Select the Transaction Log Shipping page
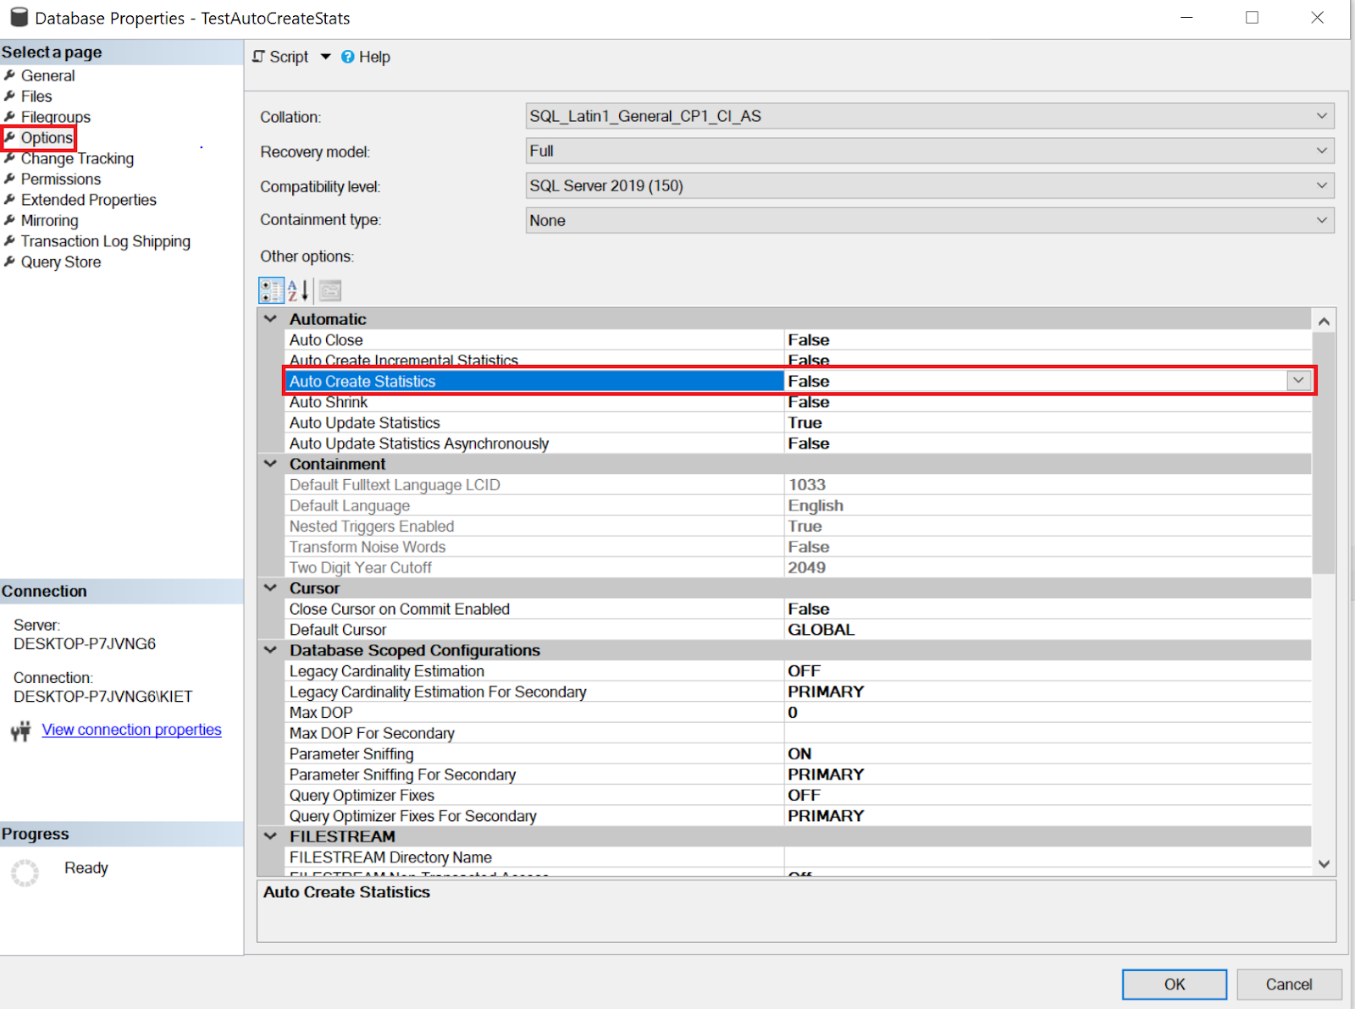The height and width of the screenshot is (1009, 1355). click(x=106, y=241)
